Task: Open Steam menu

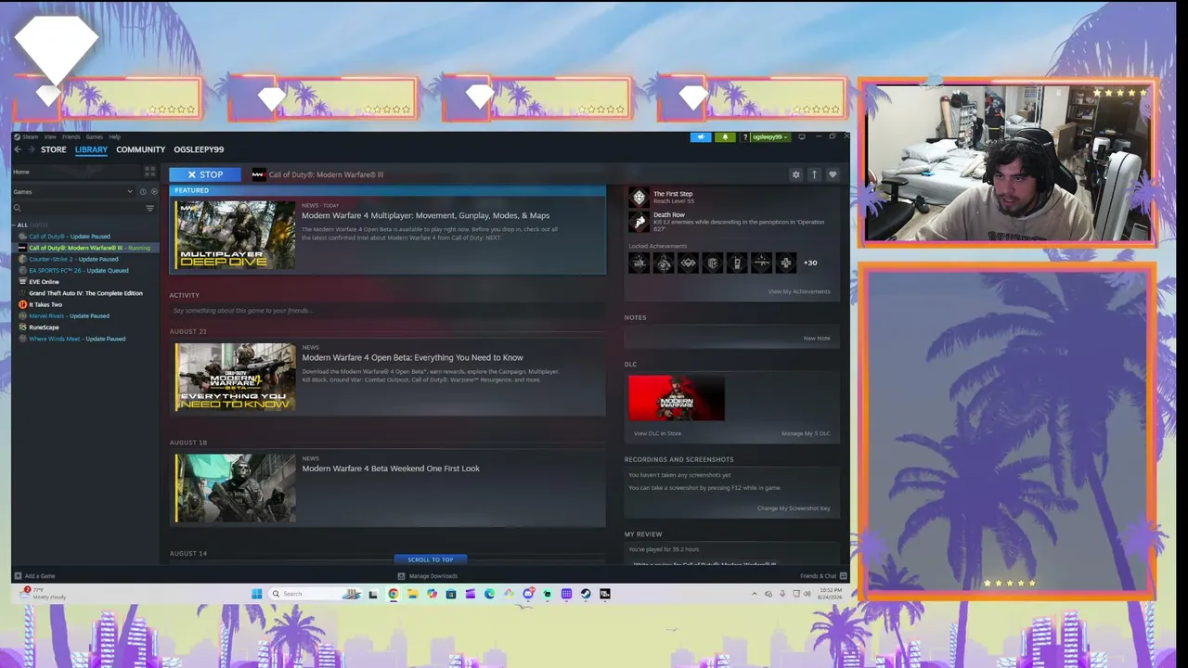Action: pos(30,136)
